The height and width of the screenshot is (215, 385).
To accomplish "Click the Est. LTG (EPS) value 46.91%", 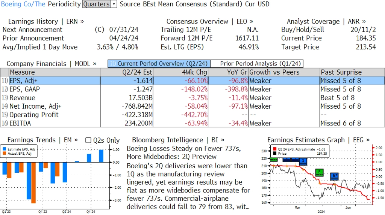I will pyautogui.click(x=249, y=47).
